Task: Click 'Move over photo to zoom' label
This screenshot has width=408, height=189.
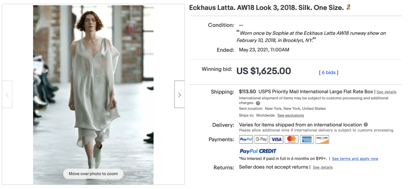Action: (x=93, y=174)
